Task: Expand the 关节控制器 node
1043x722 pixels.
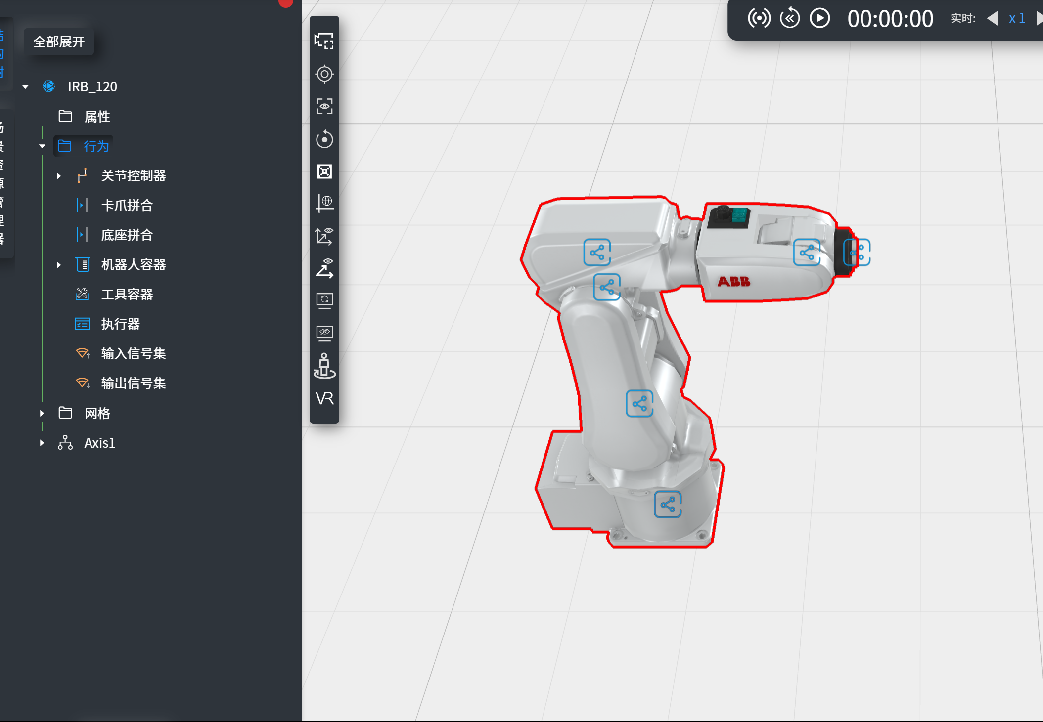Action: click(59, 176)
